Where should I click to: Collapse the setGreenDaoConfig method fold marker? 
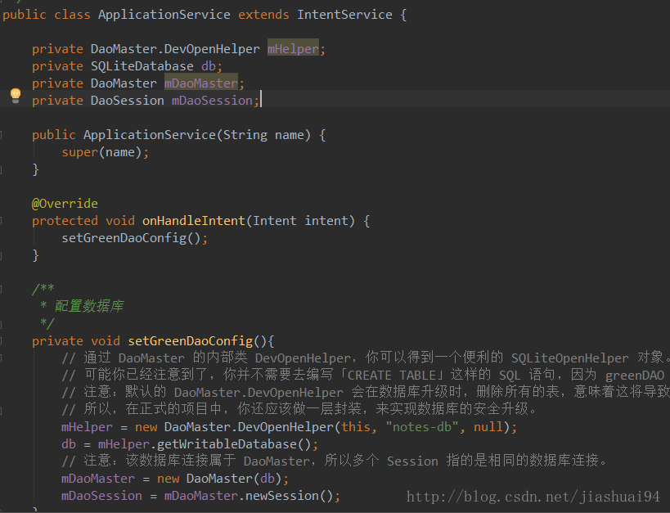tap(1, 341)
